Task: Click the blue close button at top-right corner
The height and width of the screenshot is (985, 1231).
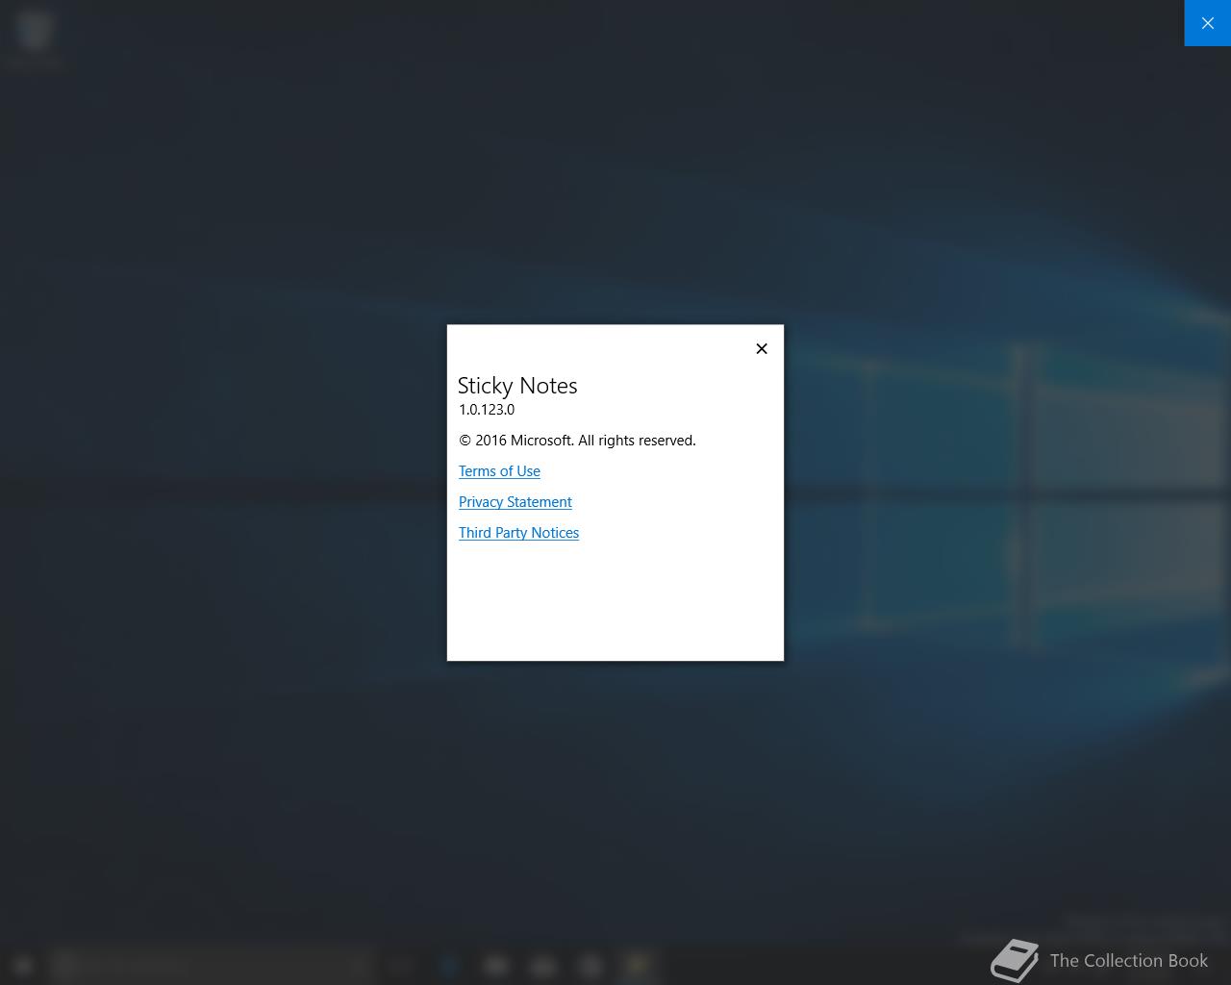Action: tap(1208, 23)
